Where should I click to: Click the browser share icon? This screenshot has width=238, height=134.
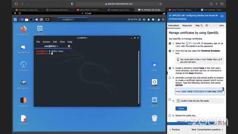211,4
